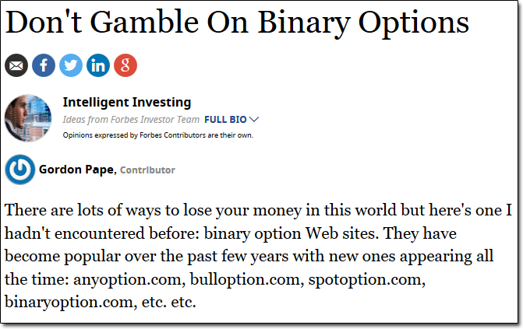
Task: Share on Google Plus with the red icon
Action: 125,65
